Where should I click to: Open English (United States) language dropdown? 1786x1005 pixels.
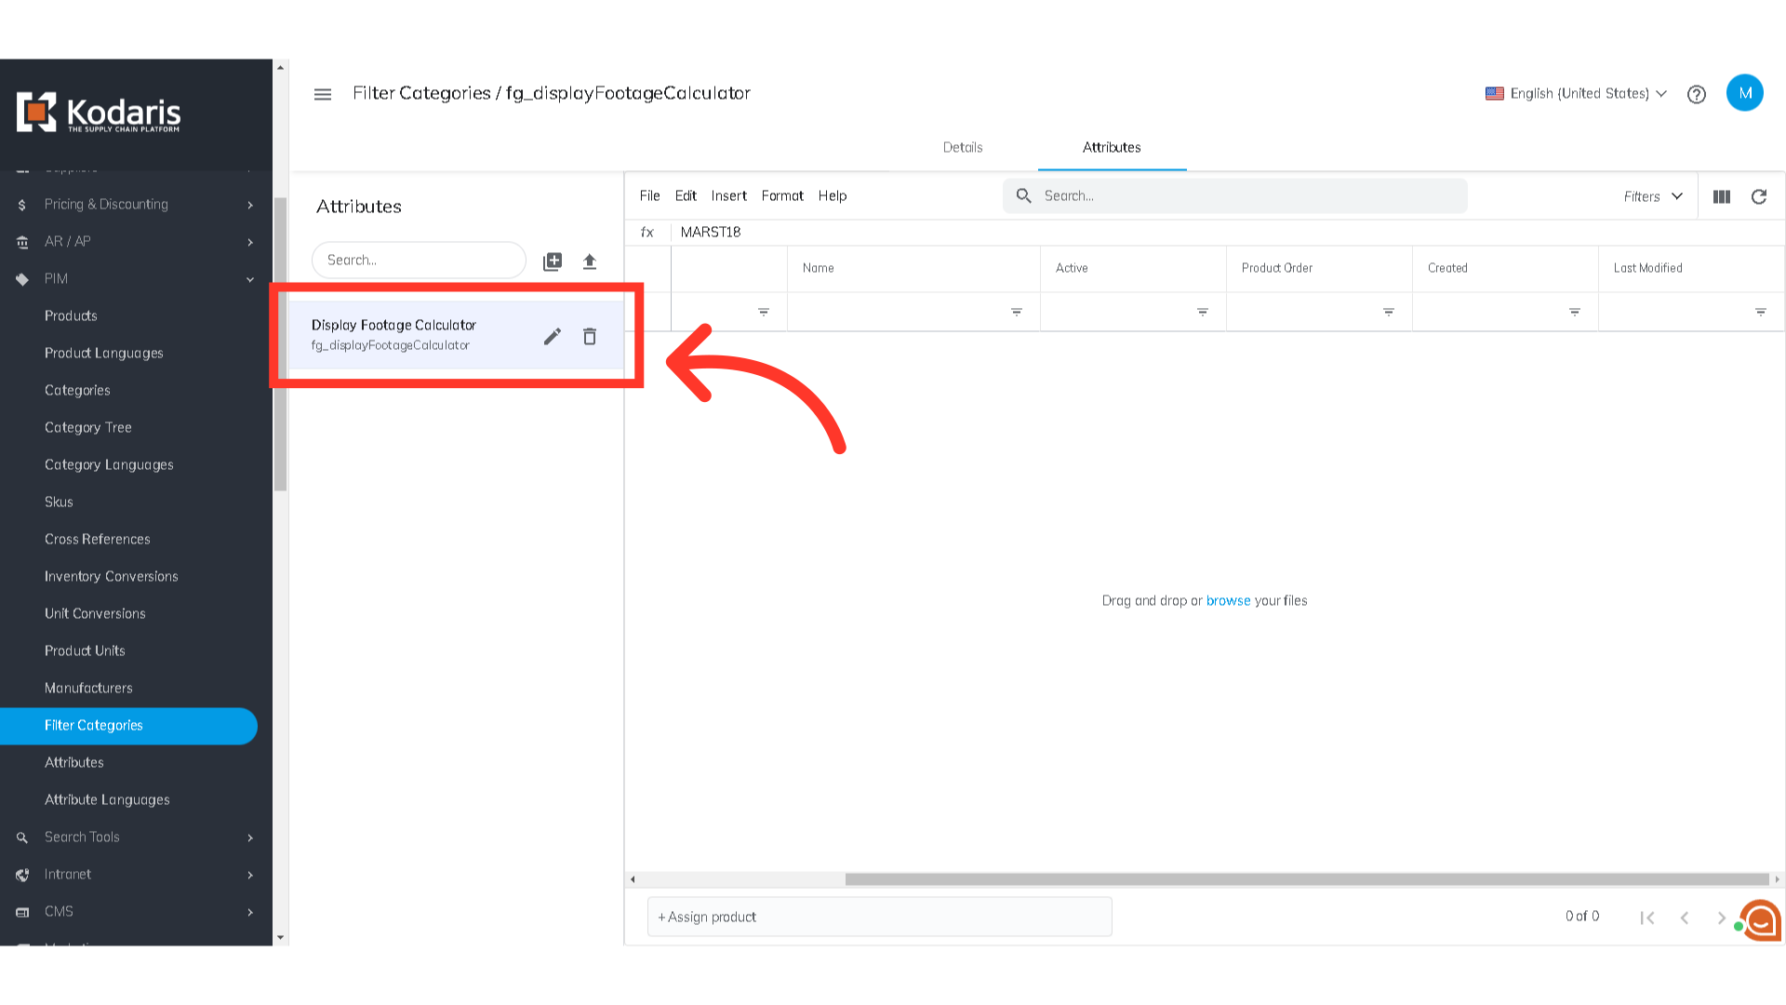pos(1576,93)
